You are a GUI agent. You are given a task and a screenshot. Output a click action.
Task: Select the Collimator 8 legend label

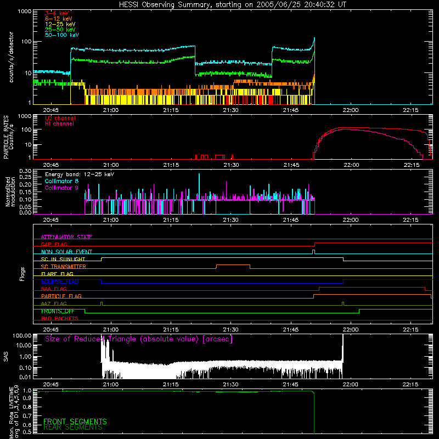[x=61, y=181]
